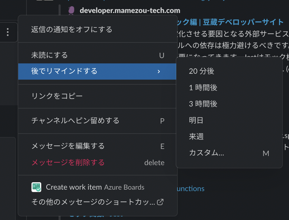This screenshot has height=220, width=289.
Task: Set reminder for 20 分後
Action: (229, 71)
